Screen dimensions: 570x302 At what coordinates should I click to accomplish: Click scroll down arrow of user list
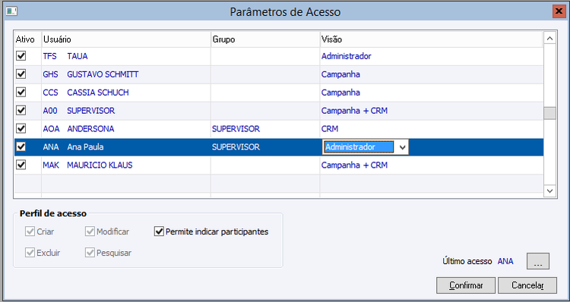pos(549,190)
